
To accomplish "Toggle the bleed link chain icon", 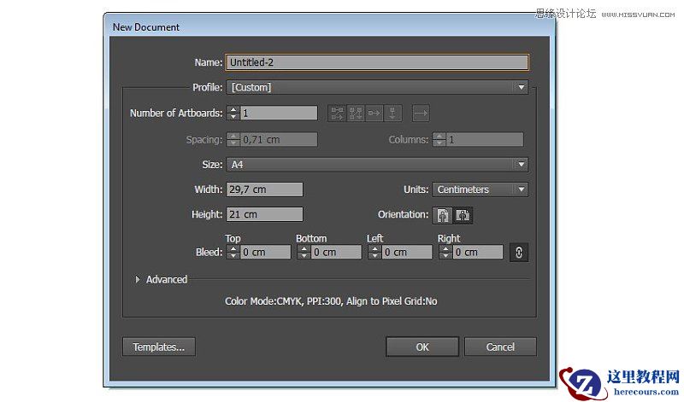I will click(x=518, y=252).
